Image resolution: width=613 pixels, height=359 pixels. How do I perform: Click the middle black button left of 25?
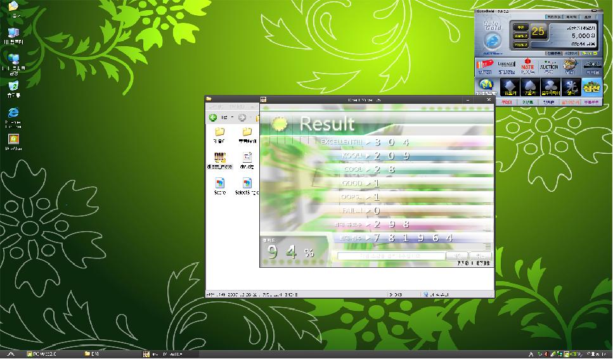[x=520, y=36]
